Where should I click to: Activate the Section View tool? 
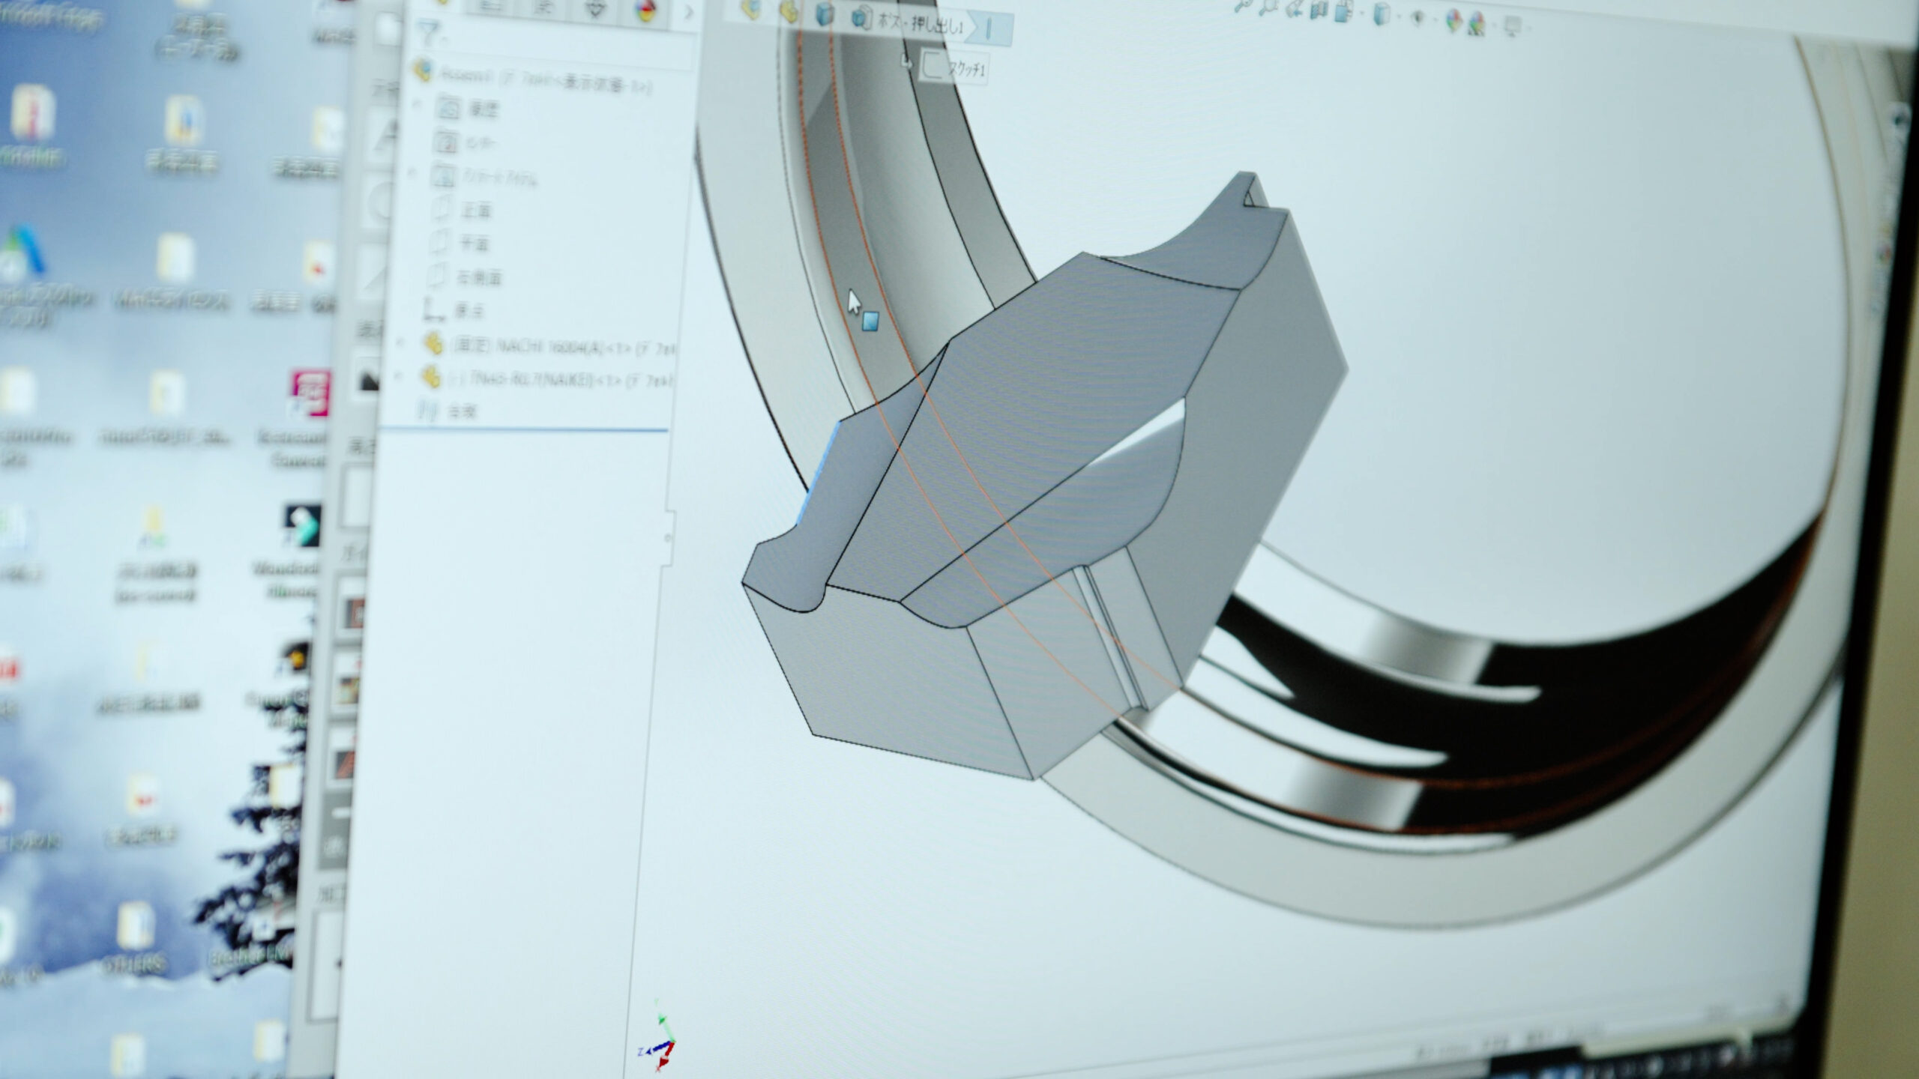point(1319,12)
